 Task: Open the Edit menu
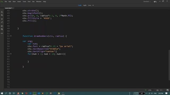coord(10,2)
